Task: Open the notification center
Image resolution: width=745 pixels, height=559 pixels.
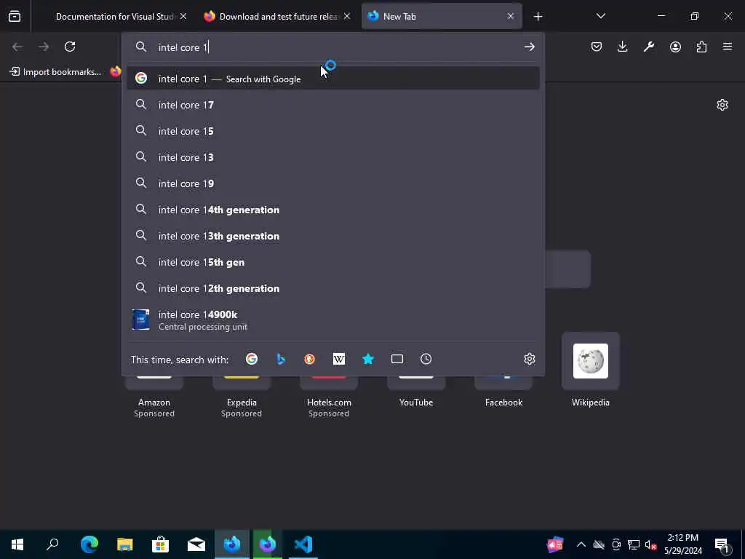Action: pyautogui.click(x=722, y=544)
